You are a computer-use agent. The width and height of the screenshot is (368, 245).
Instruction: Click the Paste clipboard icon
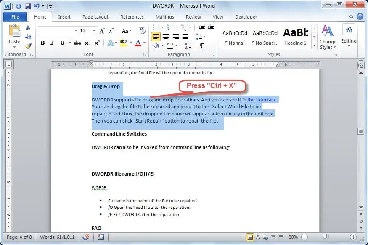(14, 31)
